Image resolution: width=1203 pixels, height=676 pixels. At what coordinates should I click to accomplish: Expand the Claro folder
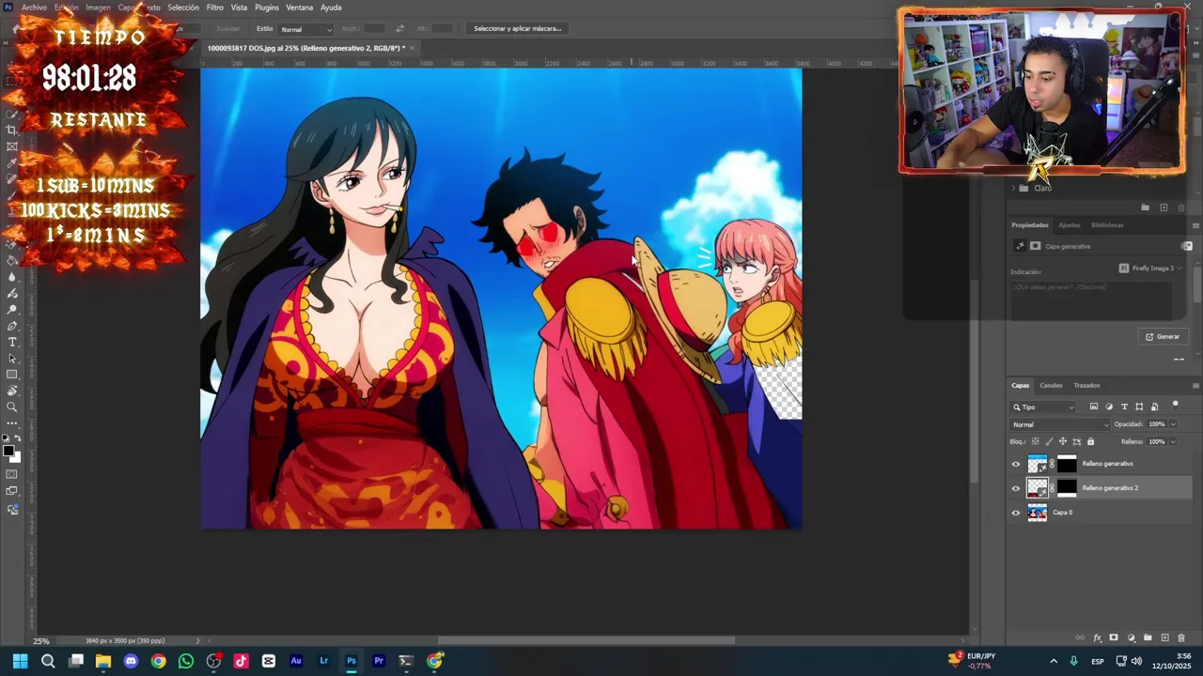pos(1013,189)
